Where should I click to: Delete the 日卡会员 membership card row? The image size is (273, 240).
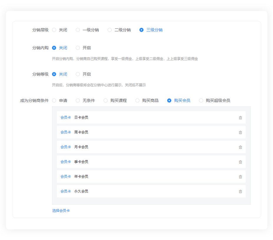tap(240, 117)
